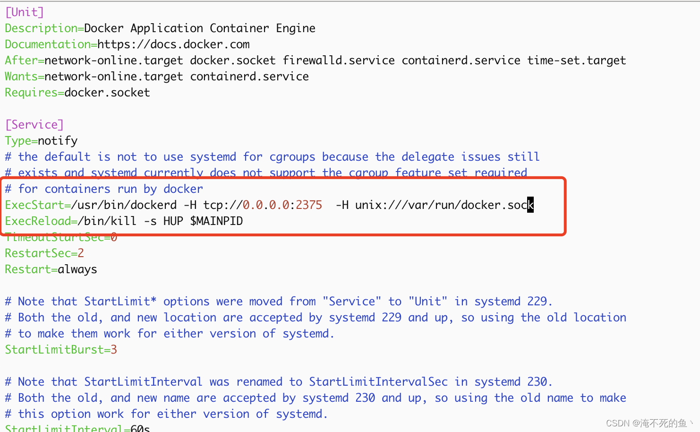
Task: Click the After=network-online.target line
Action: coord(316,60)
